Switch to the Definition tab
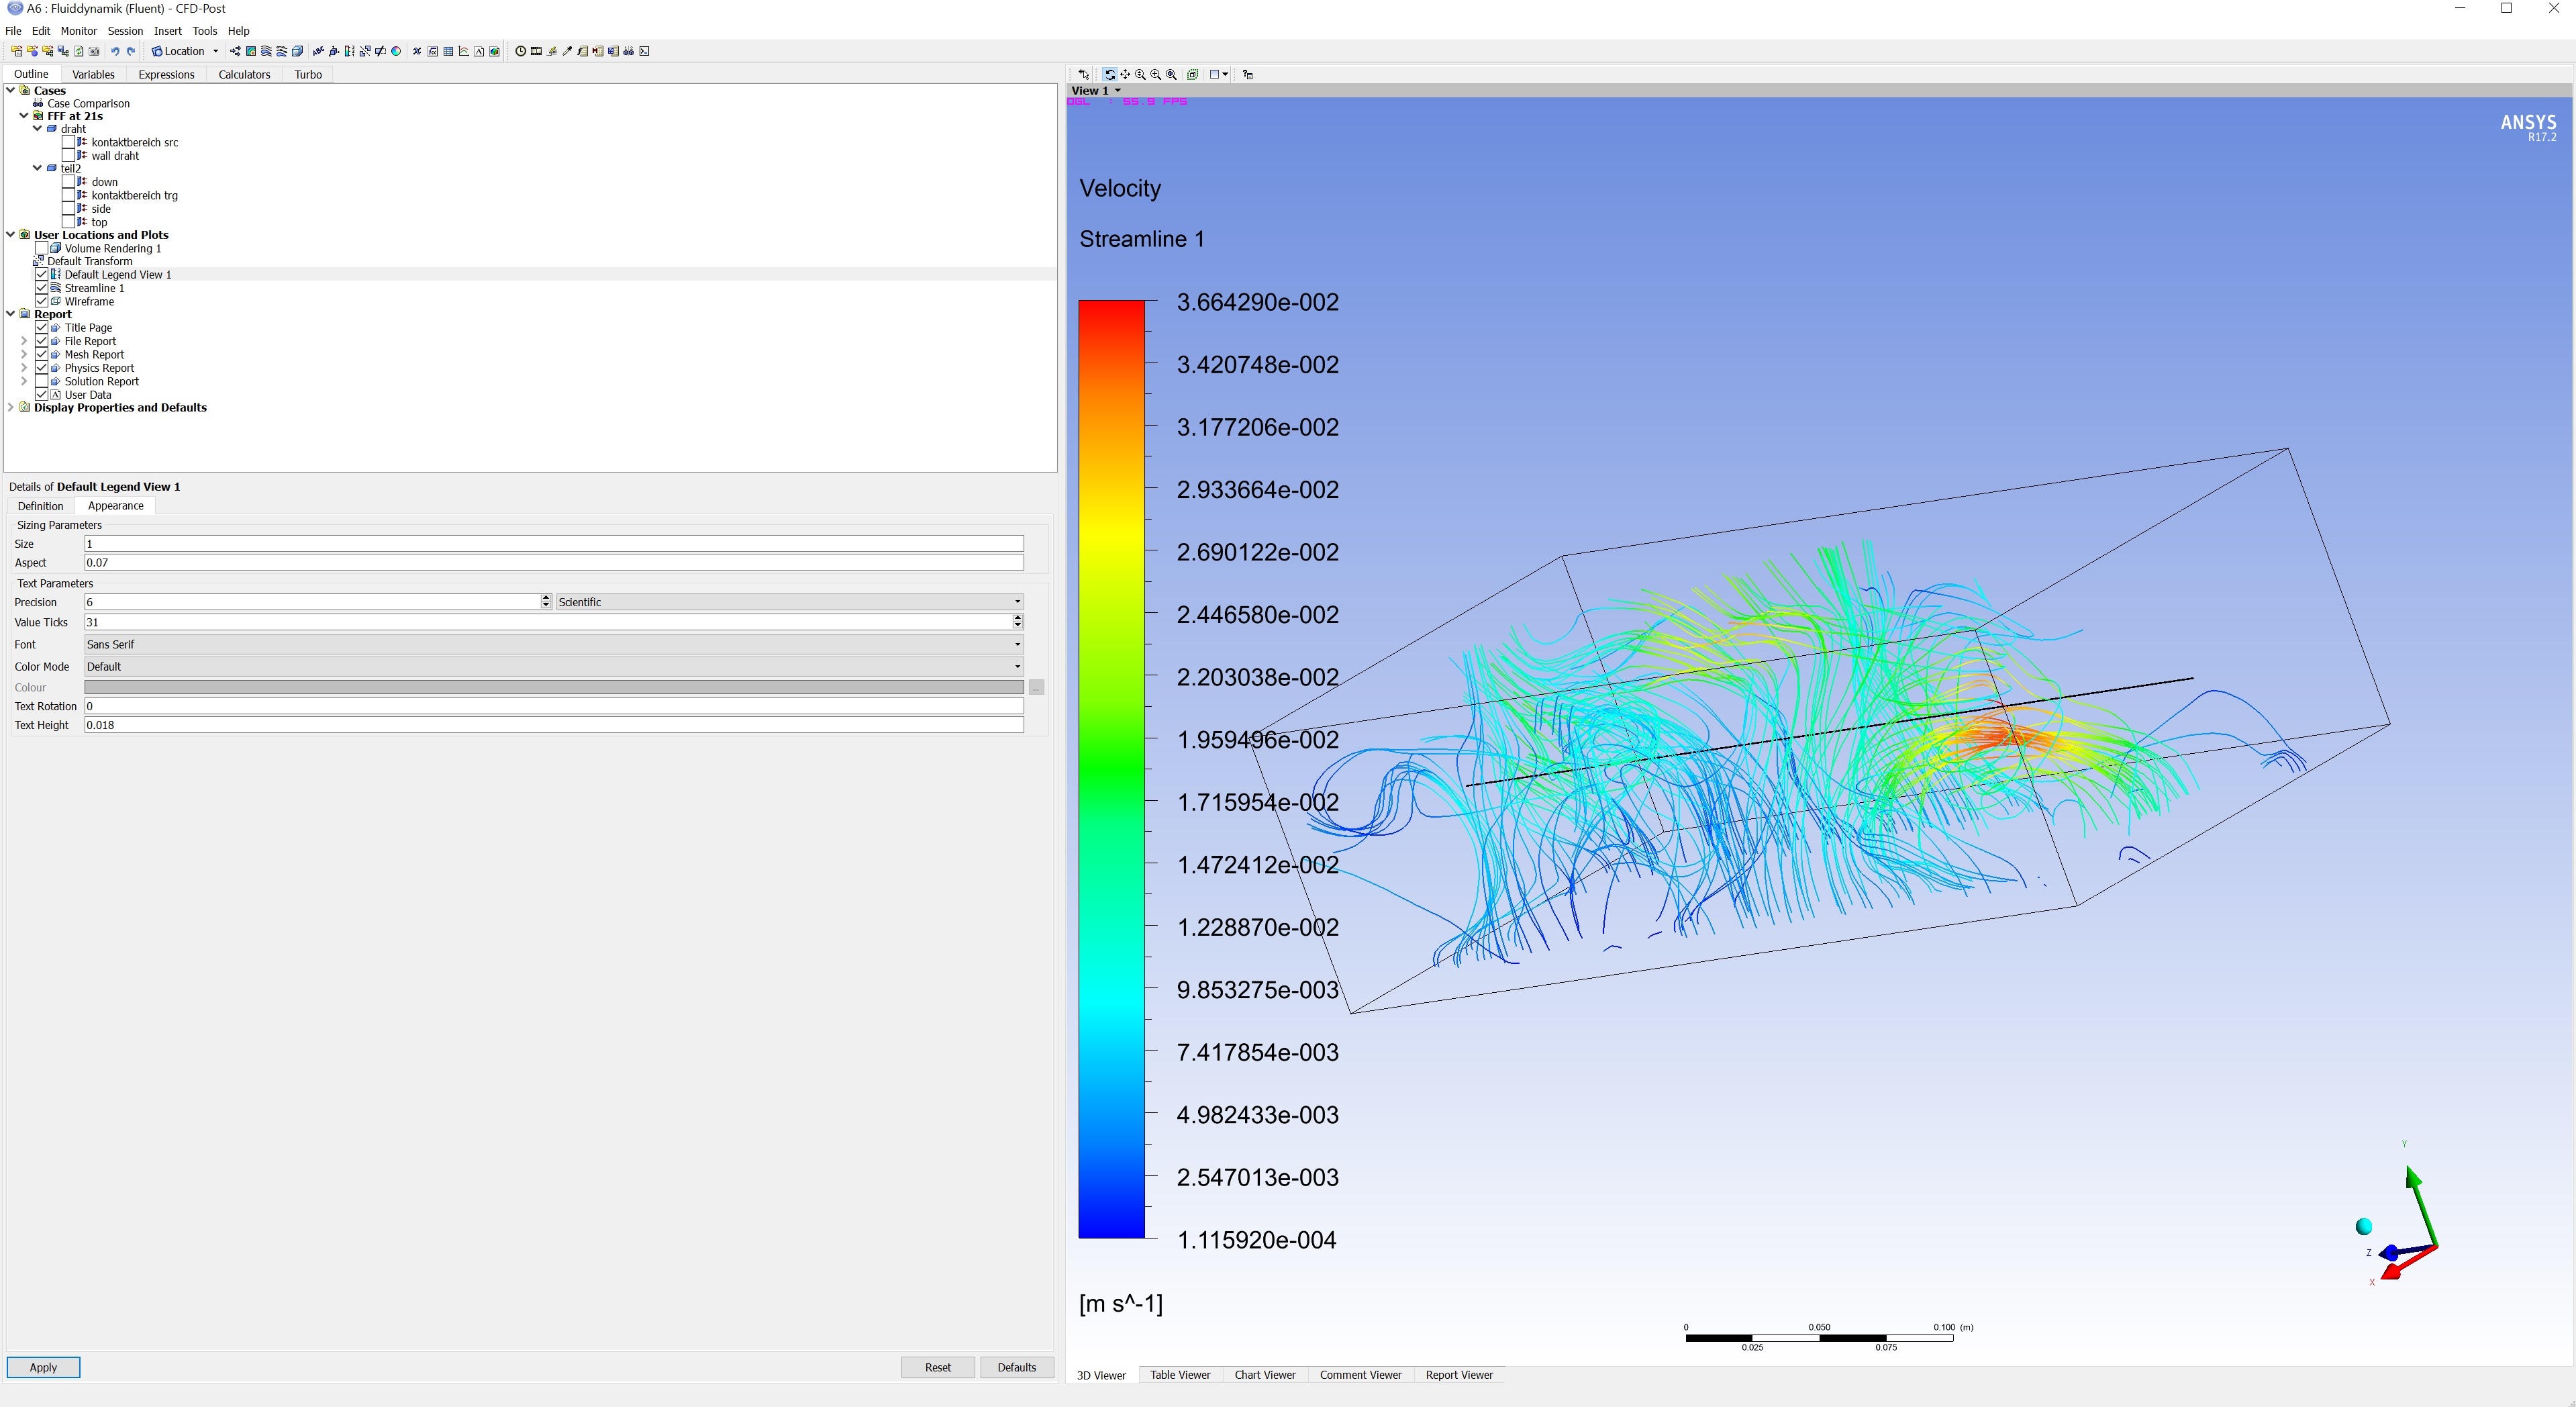Viewport: 2576px width, 1407px height. (40, 506)
